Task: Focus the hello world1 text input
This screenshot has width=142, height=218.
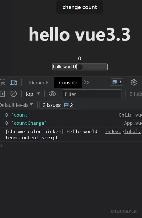Action: point(80,67)
